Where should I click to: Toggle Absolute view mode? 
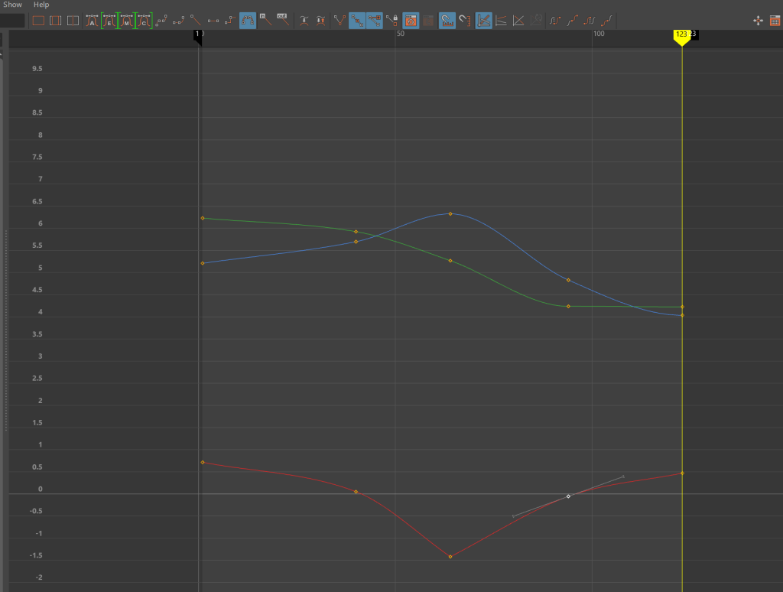point(483,21)
